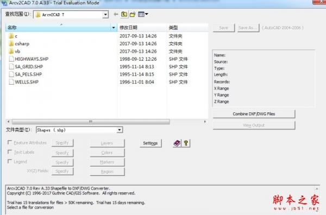Open the Shapes (.shp) file type dropdown
The image size is (326, 215).
click(x=120, y=130)
